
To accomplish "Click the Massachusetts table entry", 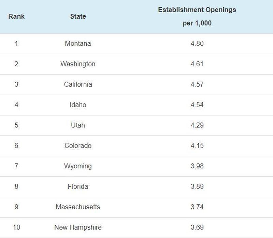I will 78,207.
